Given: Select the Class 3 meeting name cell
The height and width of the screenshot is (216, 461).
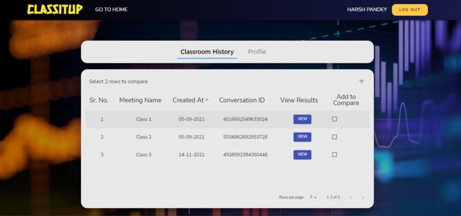Looking at the screenshot, I should (144, 155).
